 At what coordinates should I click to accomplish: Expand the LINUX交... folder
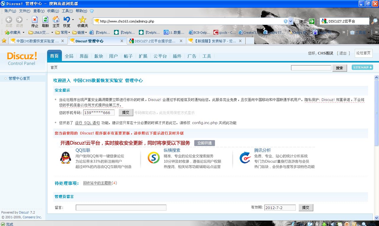(41, 33)
